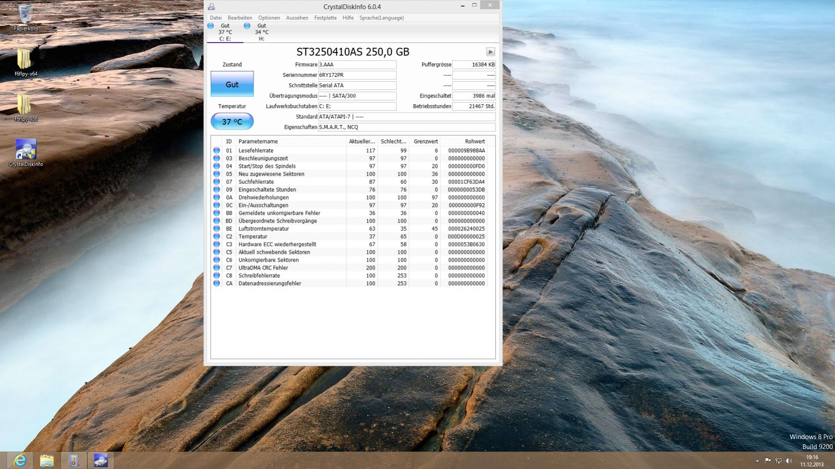835x469 pixels.
Task: Click the Firmware field showing 3.AAA
Action: [x=357, y=65]
